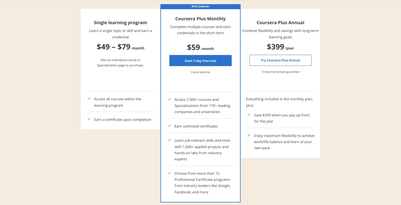The height and width of the screenshot is (205, 401).
Task: Click the 'Coursera Plus Annual' heading
Action: coord(280,23)
